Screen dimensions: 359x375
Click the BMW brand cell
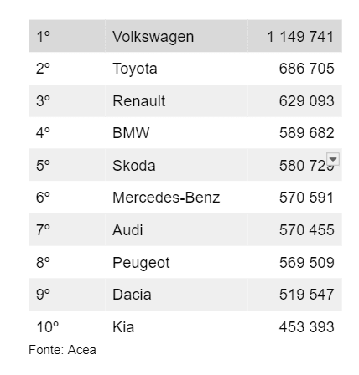coord(176,133)
